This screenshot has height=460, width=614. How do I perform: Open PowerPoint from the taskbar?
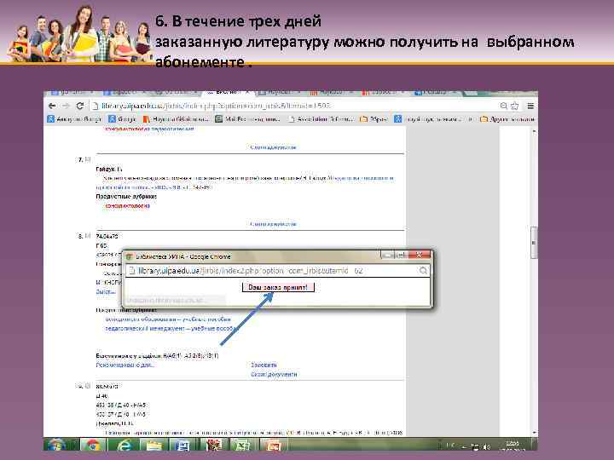(273, 446)
